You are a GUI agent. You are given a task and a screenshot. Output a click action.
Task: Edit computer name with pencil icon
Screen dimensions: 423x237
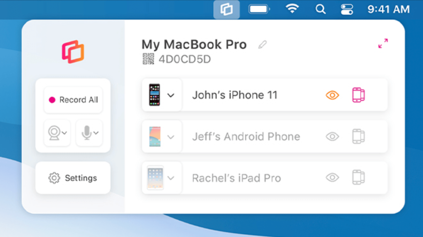(x=262, y=45)
